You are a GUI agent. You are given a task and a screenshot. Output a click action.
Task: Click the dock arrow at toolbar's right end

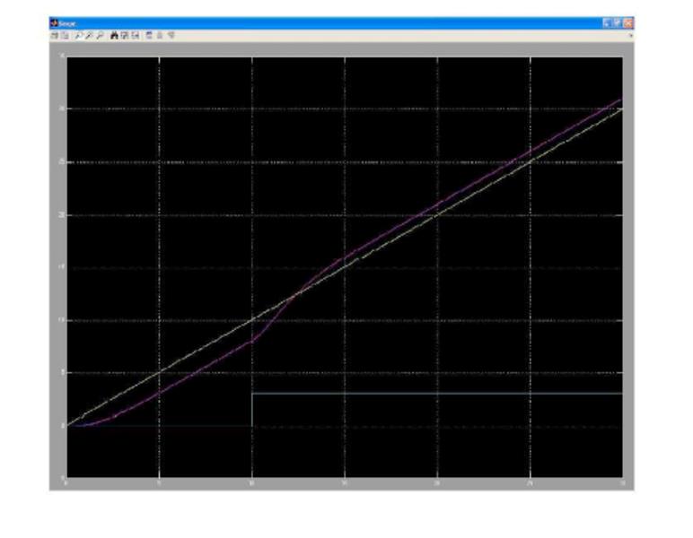coord(631,35)
